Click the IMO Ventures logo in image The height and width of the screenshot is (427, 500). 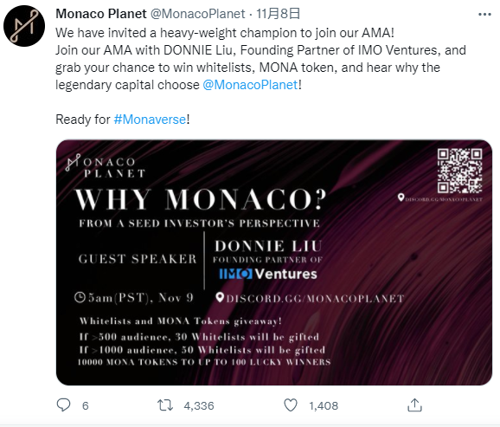(268, 274)
